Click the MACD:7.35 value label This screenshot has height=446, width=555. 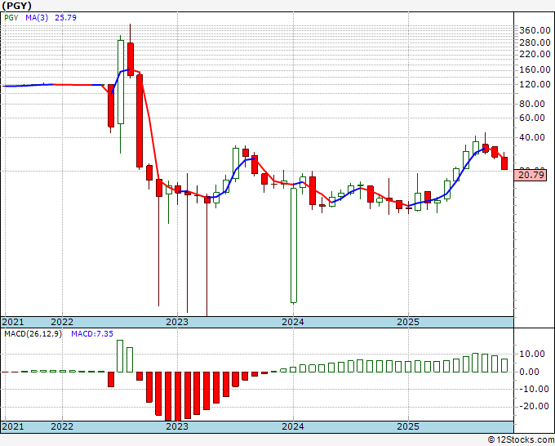(92, 334)
